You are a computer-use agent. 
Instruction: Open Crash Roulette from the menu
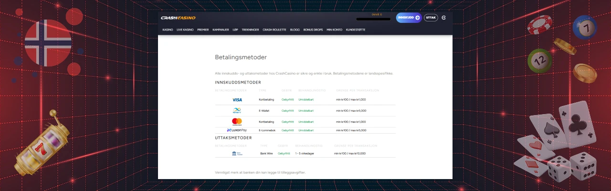tap(274, 30)
